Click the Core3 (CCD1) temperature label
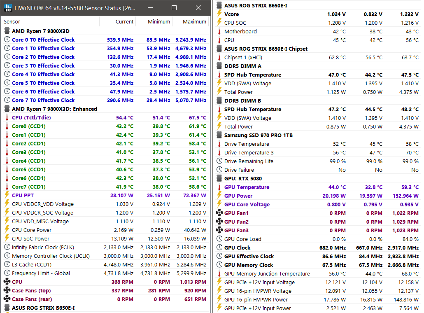The image size is (424, 313). (x=29, y=152)
